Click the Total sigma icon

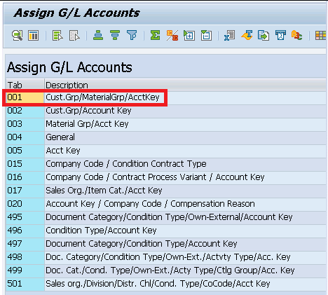[156, 36]
